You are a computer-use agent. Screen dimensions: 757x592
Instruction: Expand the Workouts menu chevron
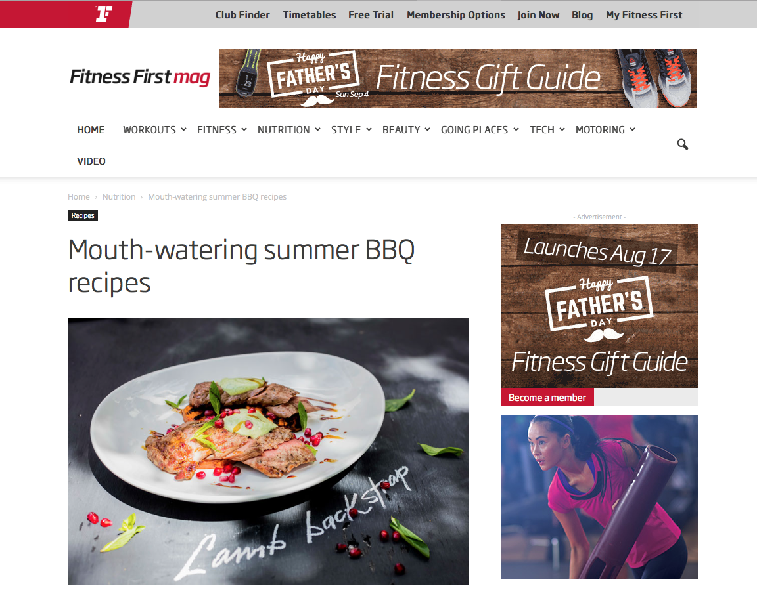[183, 130]
